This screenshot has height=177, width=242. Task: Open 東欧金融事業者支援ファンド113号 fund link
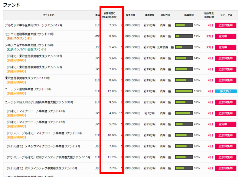tap(27, 78)
